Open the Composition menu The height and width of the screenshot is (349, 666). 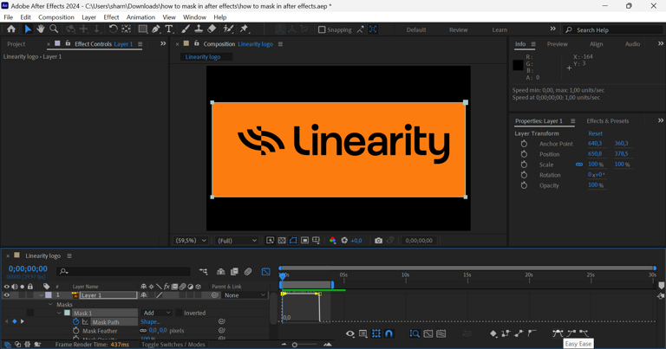56,17
